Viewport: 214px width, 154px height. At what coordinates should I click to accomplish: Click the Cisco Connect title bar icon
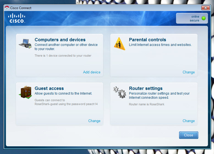point(7,8)
